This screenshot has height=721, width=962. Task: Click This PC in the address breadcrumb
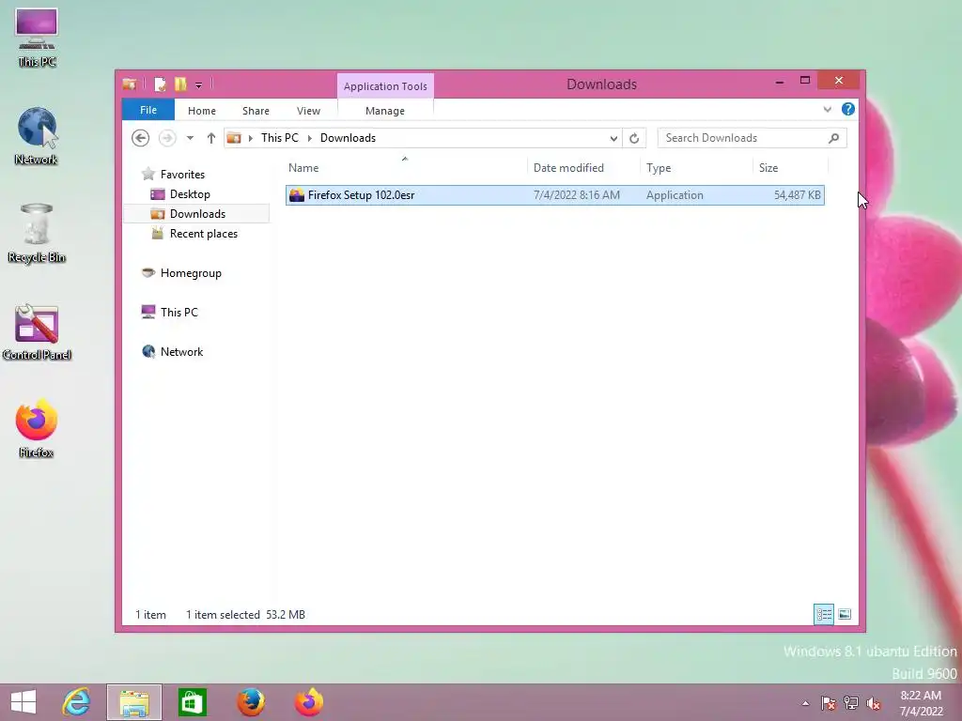280,138
